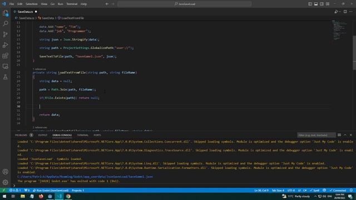Click the debug console filter input
The height and width of the screenshot is (200, 356).
(x=316, y=135)
